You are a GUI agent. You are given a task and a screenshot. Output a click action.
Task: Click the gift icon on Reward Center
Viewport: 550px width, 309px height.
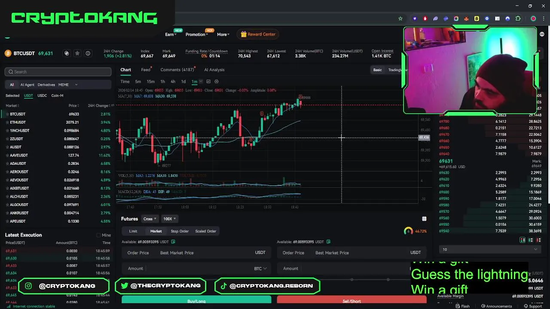(x=244, y=34)
